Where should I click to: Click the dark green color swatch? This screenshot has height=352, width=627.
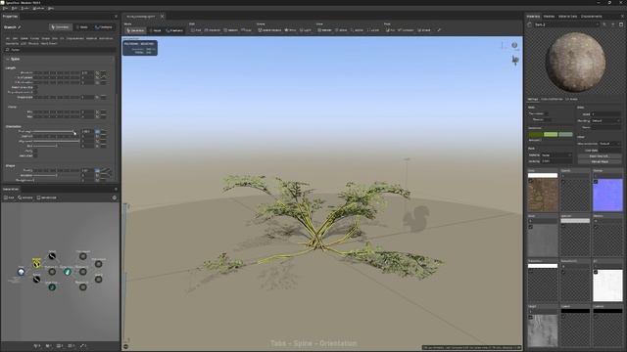[535, 135]
